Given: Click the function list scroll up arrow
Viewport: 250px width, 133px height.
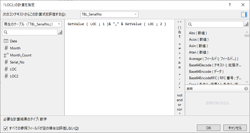Looking at the screenshot, I should pos(247,32).
